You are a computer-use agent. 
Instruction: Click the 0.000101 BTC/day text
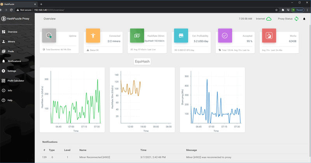pyautogui.click(x=186, y=50)
